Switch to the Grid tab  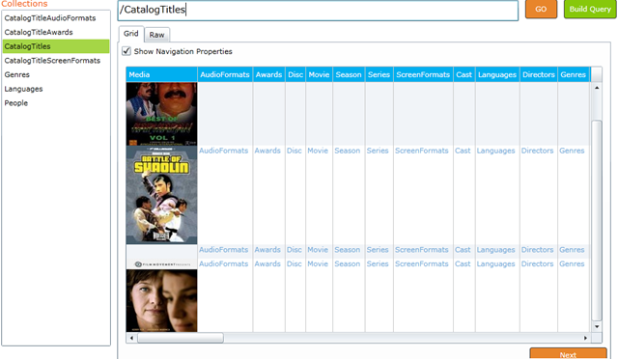click(131, 34)
